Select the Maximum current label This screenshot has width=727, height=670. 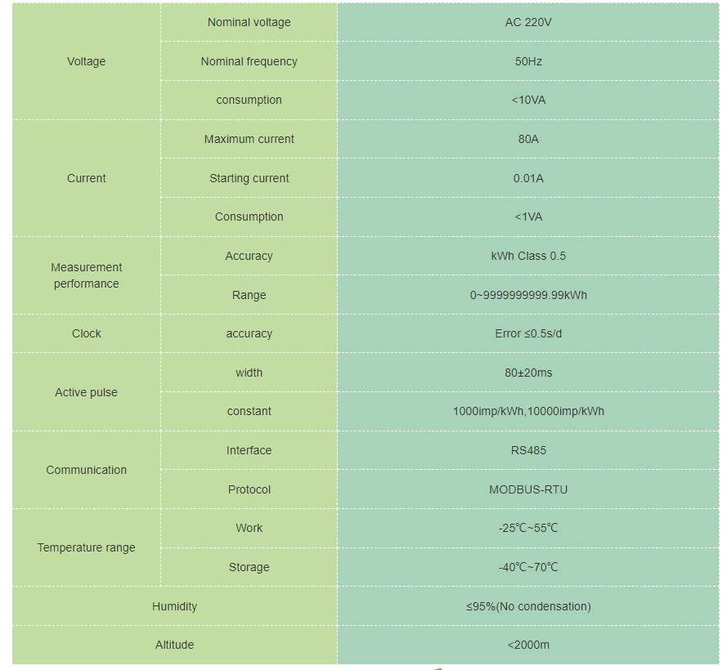click(249, 139)
